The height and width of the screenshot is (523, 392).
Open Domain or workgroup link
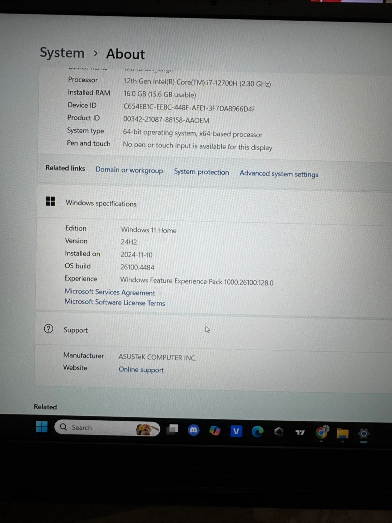(129, 170)
